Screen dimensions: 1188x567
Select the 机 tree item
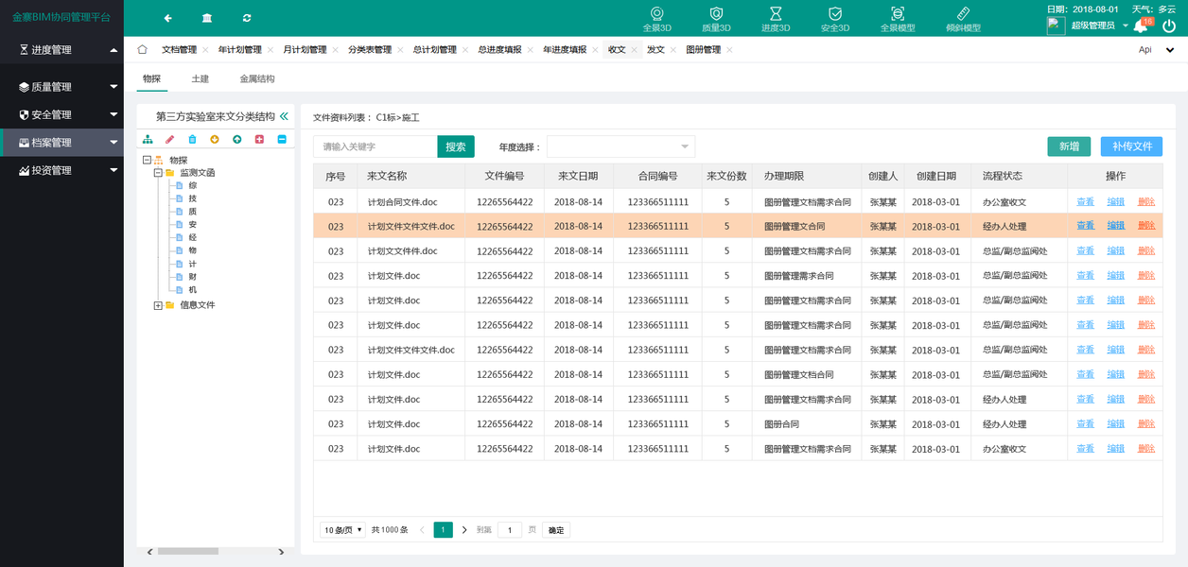click(x=192, y=290)
